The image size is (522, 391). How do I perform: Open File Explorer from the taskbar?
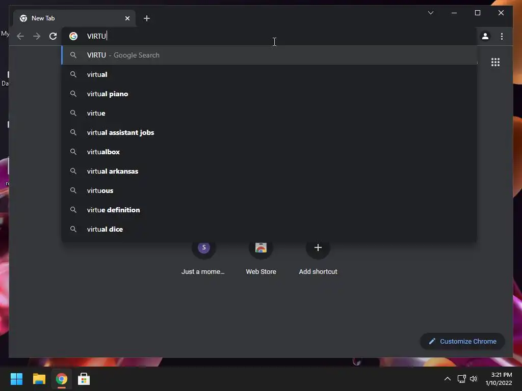coord(39,379)
